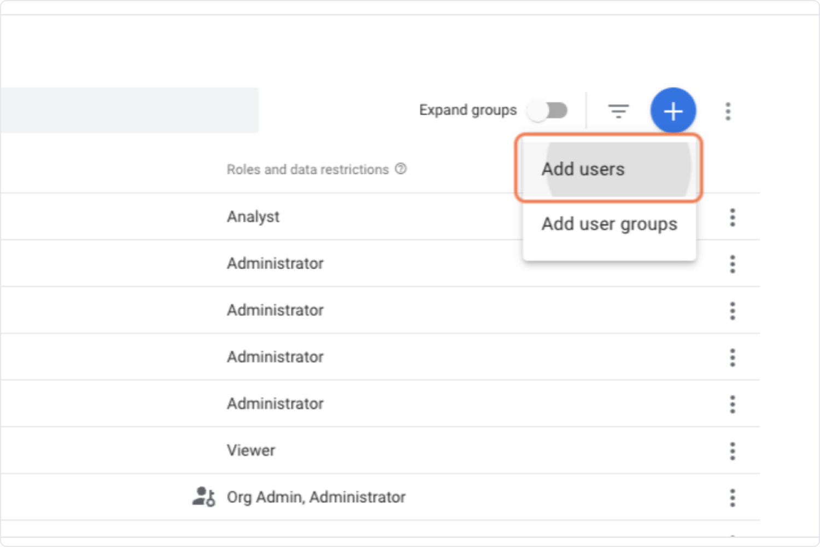Open three-dot menu for Org Admin row
This screenshot has width=820, height=547.
point(733,498)
